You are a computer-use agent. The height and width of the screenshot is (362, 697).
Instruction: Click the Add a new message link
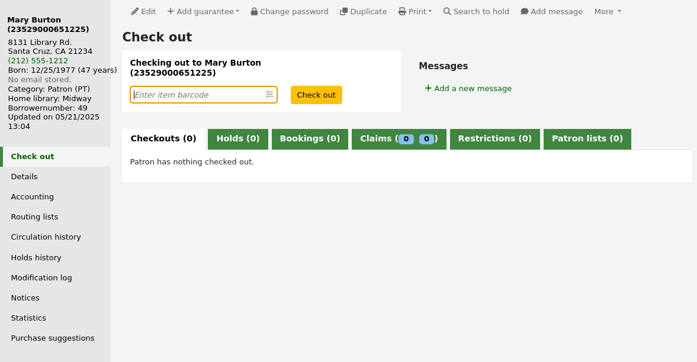(x=468, y=88)
